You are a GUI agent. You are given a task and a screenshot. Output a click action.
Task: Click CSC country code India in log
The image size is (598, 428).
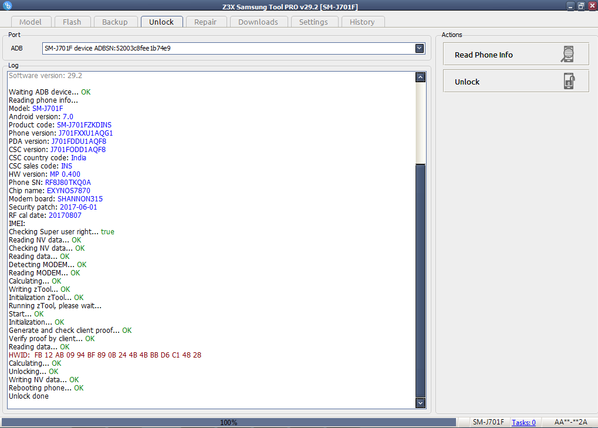click(x=79, y=158)
